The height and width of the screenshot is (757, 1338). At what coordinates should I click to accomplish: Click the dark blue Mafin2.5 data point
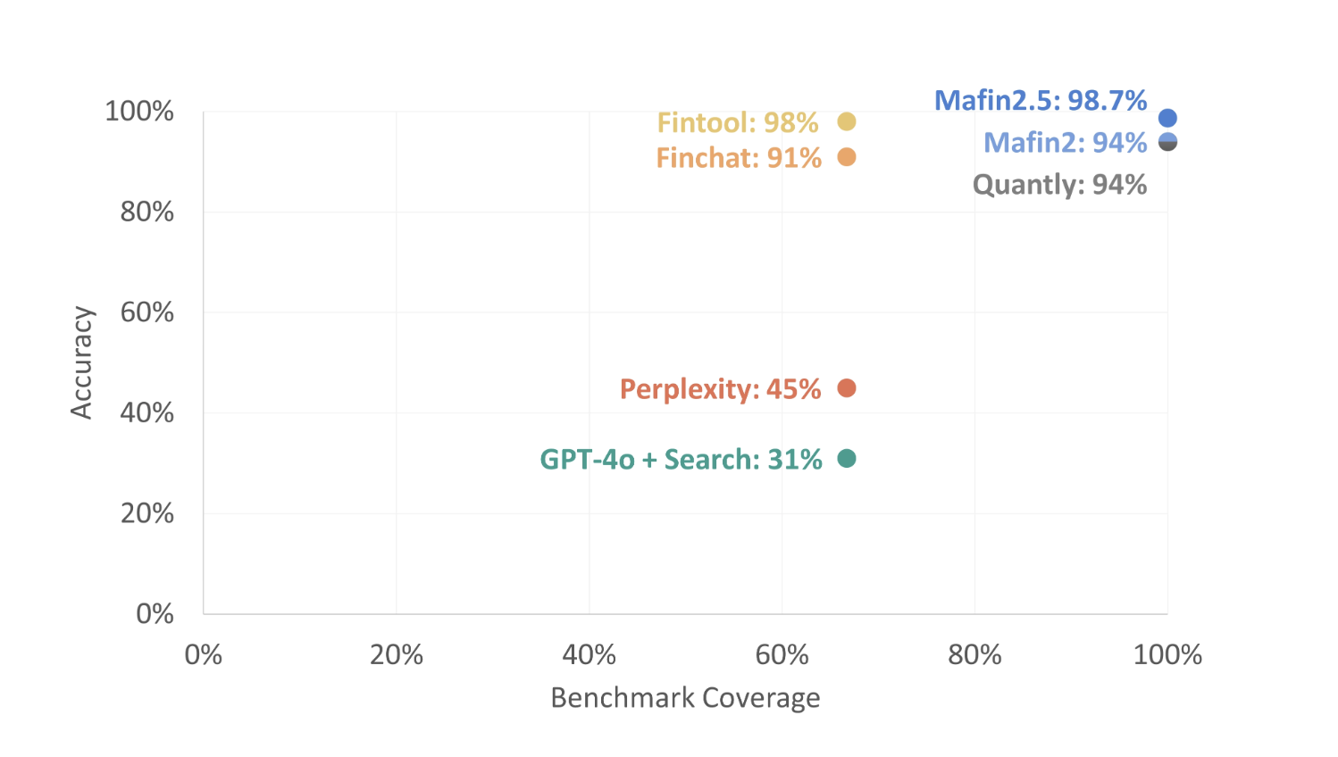coord(1167,118)
